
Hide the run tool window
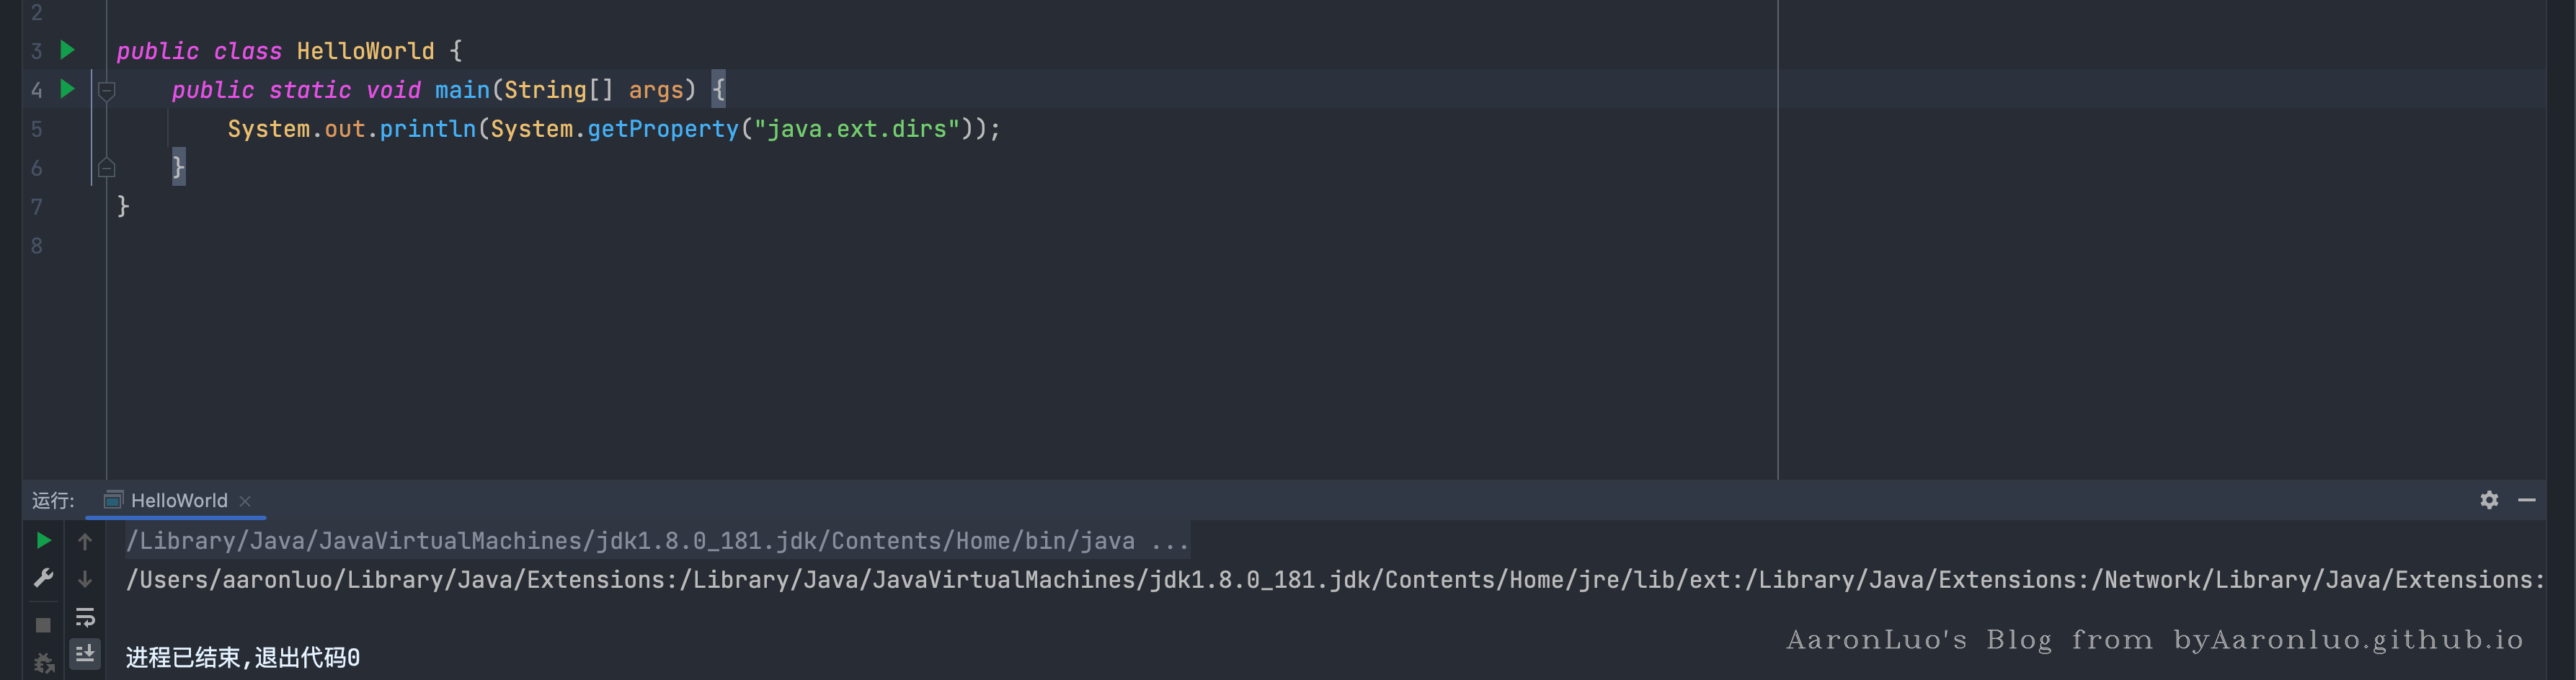tap(2527, 500)
